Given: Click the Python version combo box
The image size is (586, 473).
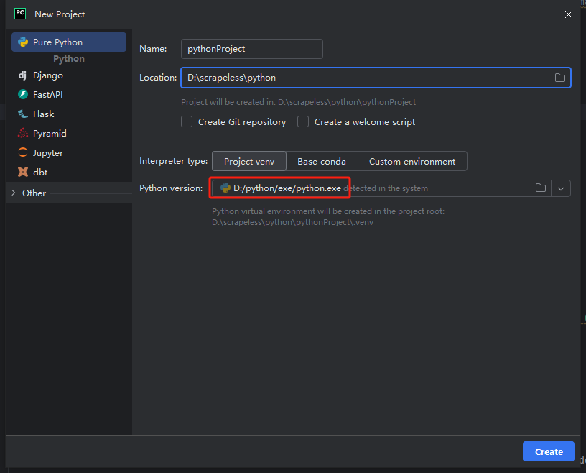Looking at the screenshot, I should [391, 188].
